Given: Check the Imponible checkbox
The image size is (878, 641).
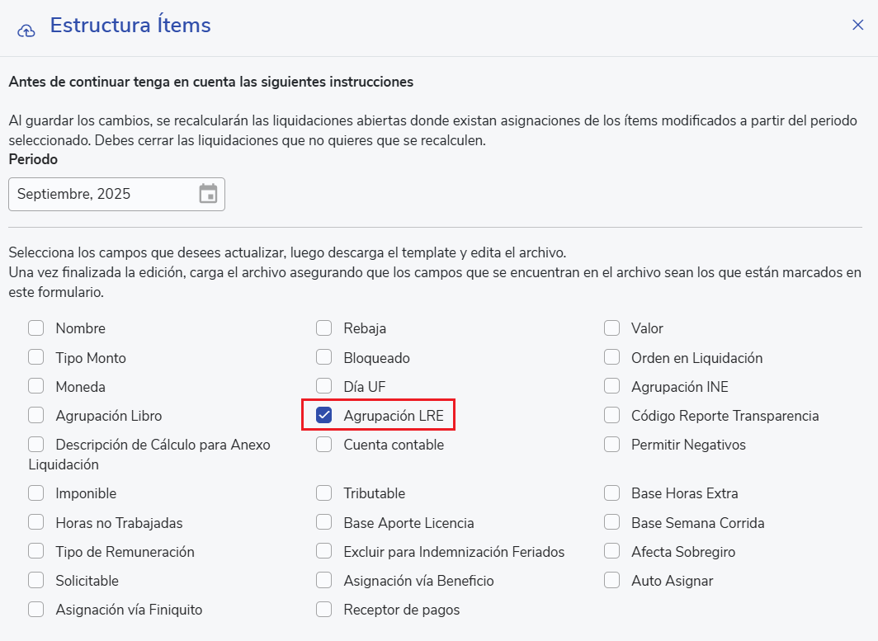Looking at the screenshot, I should point(36,493).
